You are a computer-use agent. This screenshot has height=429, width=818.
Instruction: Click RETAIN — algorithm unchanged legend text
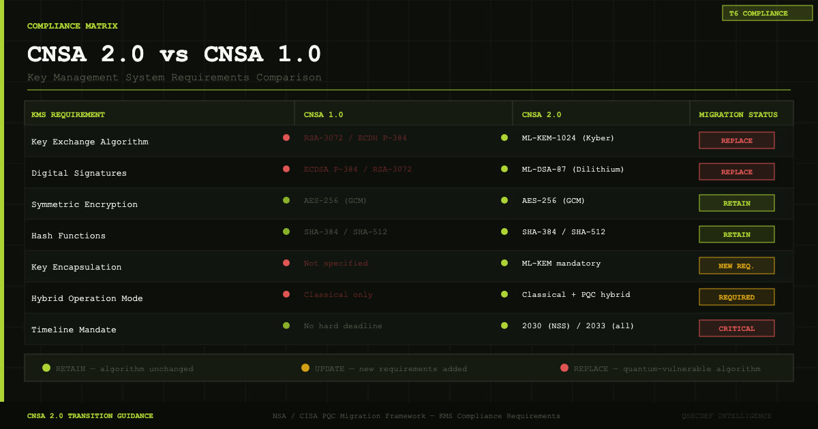coord(125,368)
